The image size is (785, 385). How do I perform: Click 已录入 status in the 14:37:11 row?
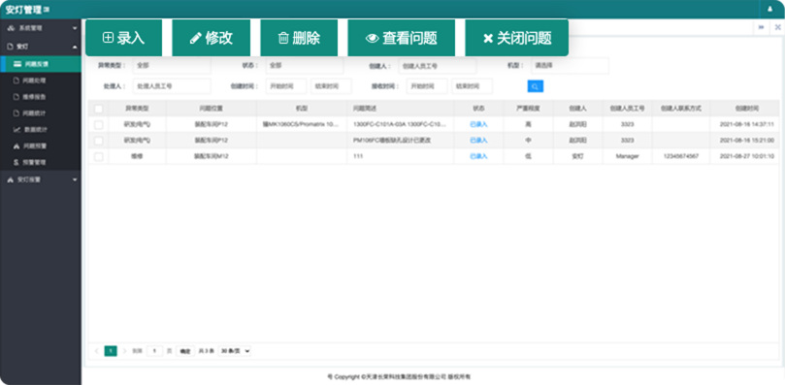tap(478, 125)
